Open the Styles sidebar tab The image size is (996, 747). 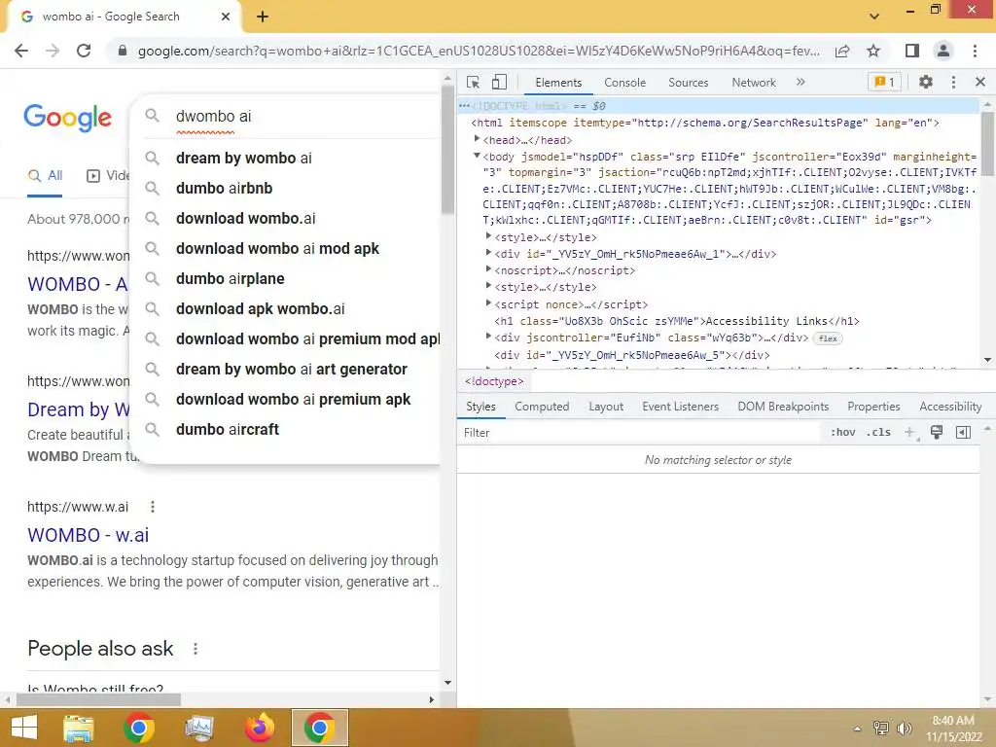pyautogui.click(x=480, y=407)
